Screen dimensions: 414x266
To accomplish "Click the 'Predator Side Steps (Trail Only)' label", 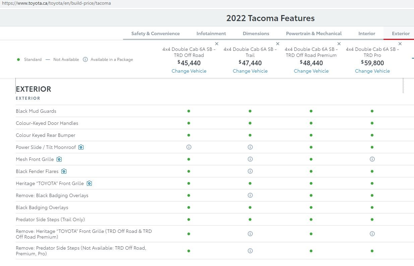I will point(50,219).
